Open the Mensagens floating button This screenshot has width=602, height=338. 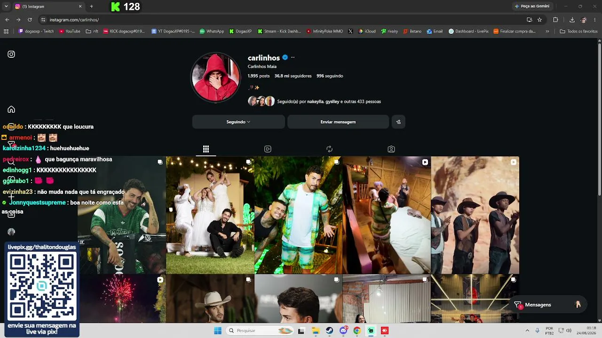click(549, 305)
